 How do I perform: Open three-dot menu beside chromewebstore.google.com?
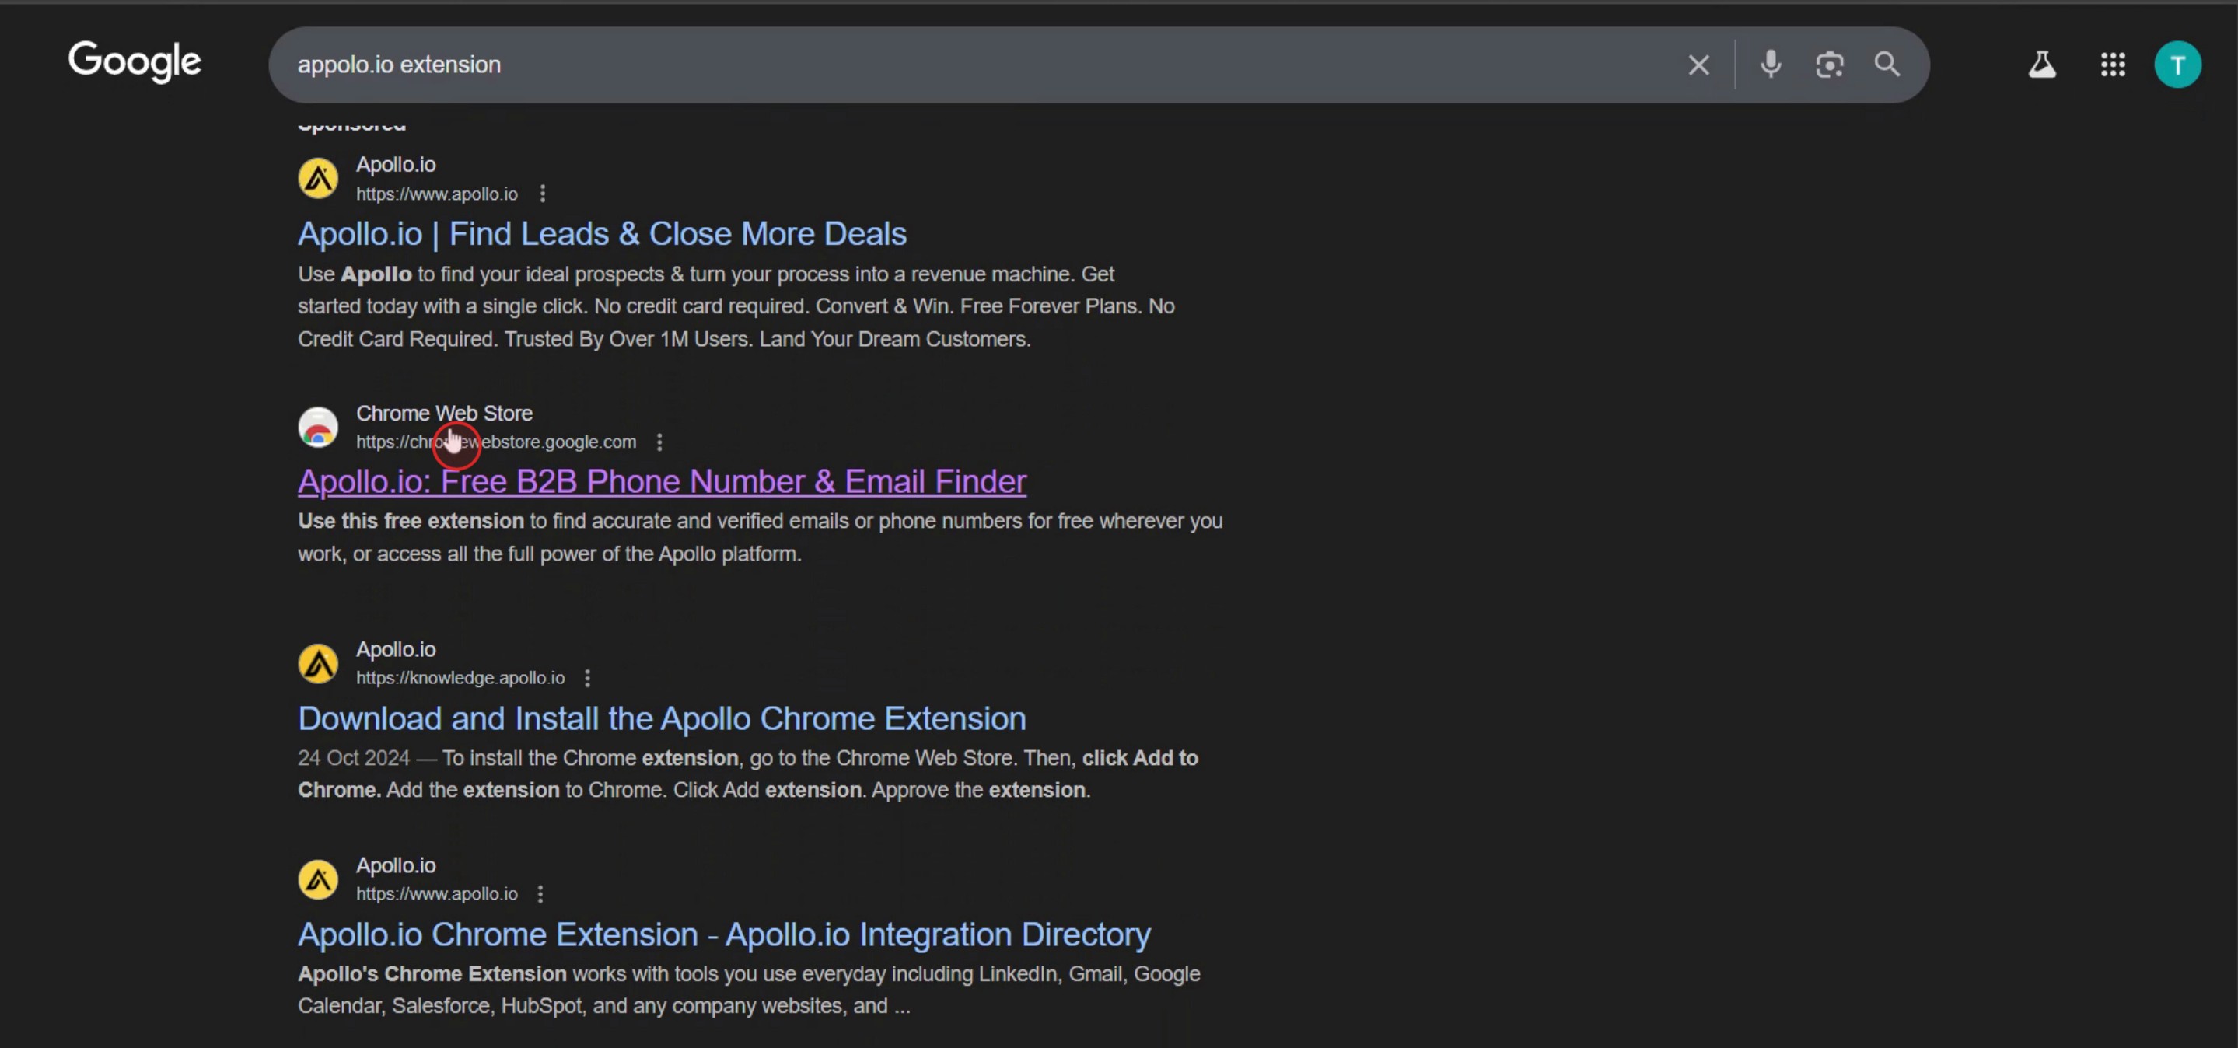coord(659,443)
